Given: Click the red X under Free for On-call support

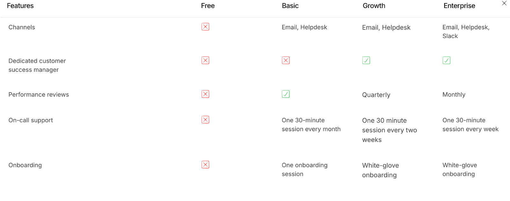Looking at the screenshot, I should [206, 120].
